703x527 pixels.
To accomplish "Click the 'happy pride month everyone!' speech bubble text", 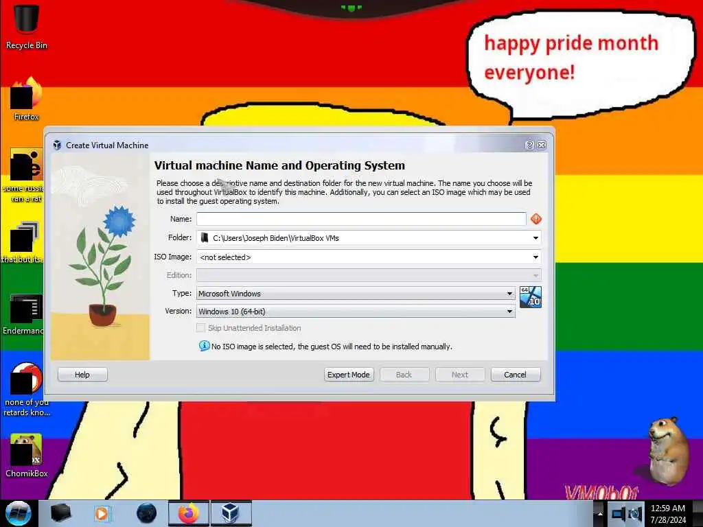I will click(571, 58).
